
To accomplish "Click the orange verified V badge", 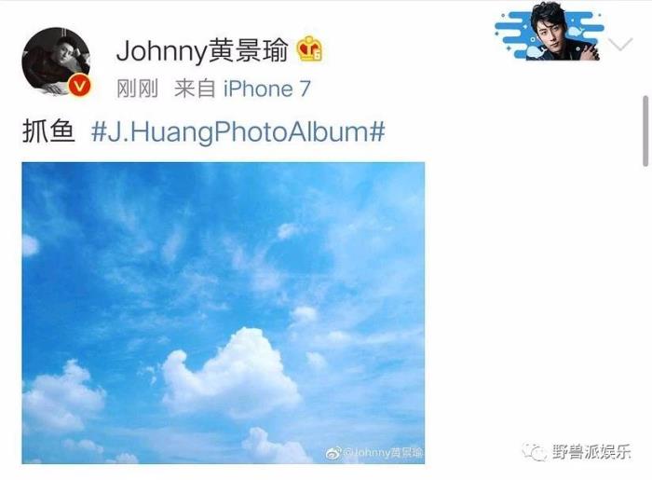I will (79, 85).
